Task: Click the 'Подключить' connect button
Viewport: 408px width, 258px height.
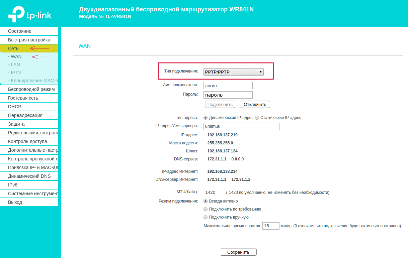Action: click(x=220, y=104)
